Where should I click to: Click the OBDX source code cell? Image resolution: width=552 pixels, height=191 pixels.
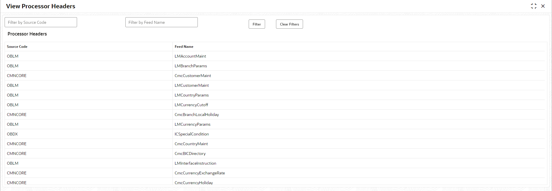89,134
